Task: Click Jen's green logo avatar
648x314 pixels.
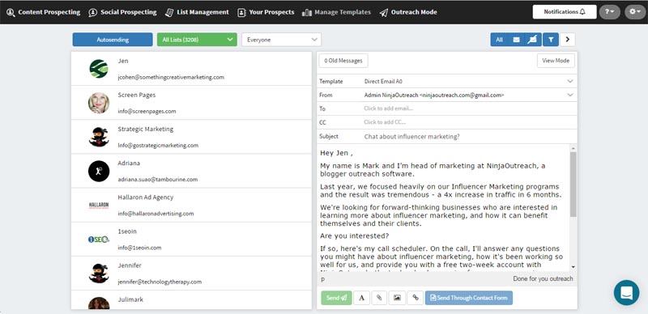Action: coord(99,69)
